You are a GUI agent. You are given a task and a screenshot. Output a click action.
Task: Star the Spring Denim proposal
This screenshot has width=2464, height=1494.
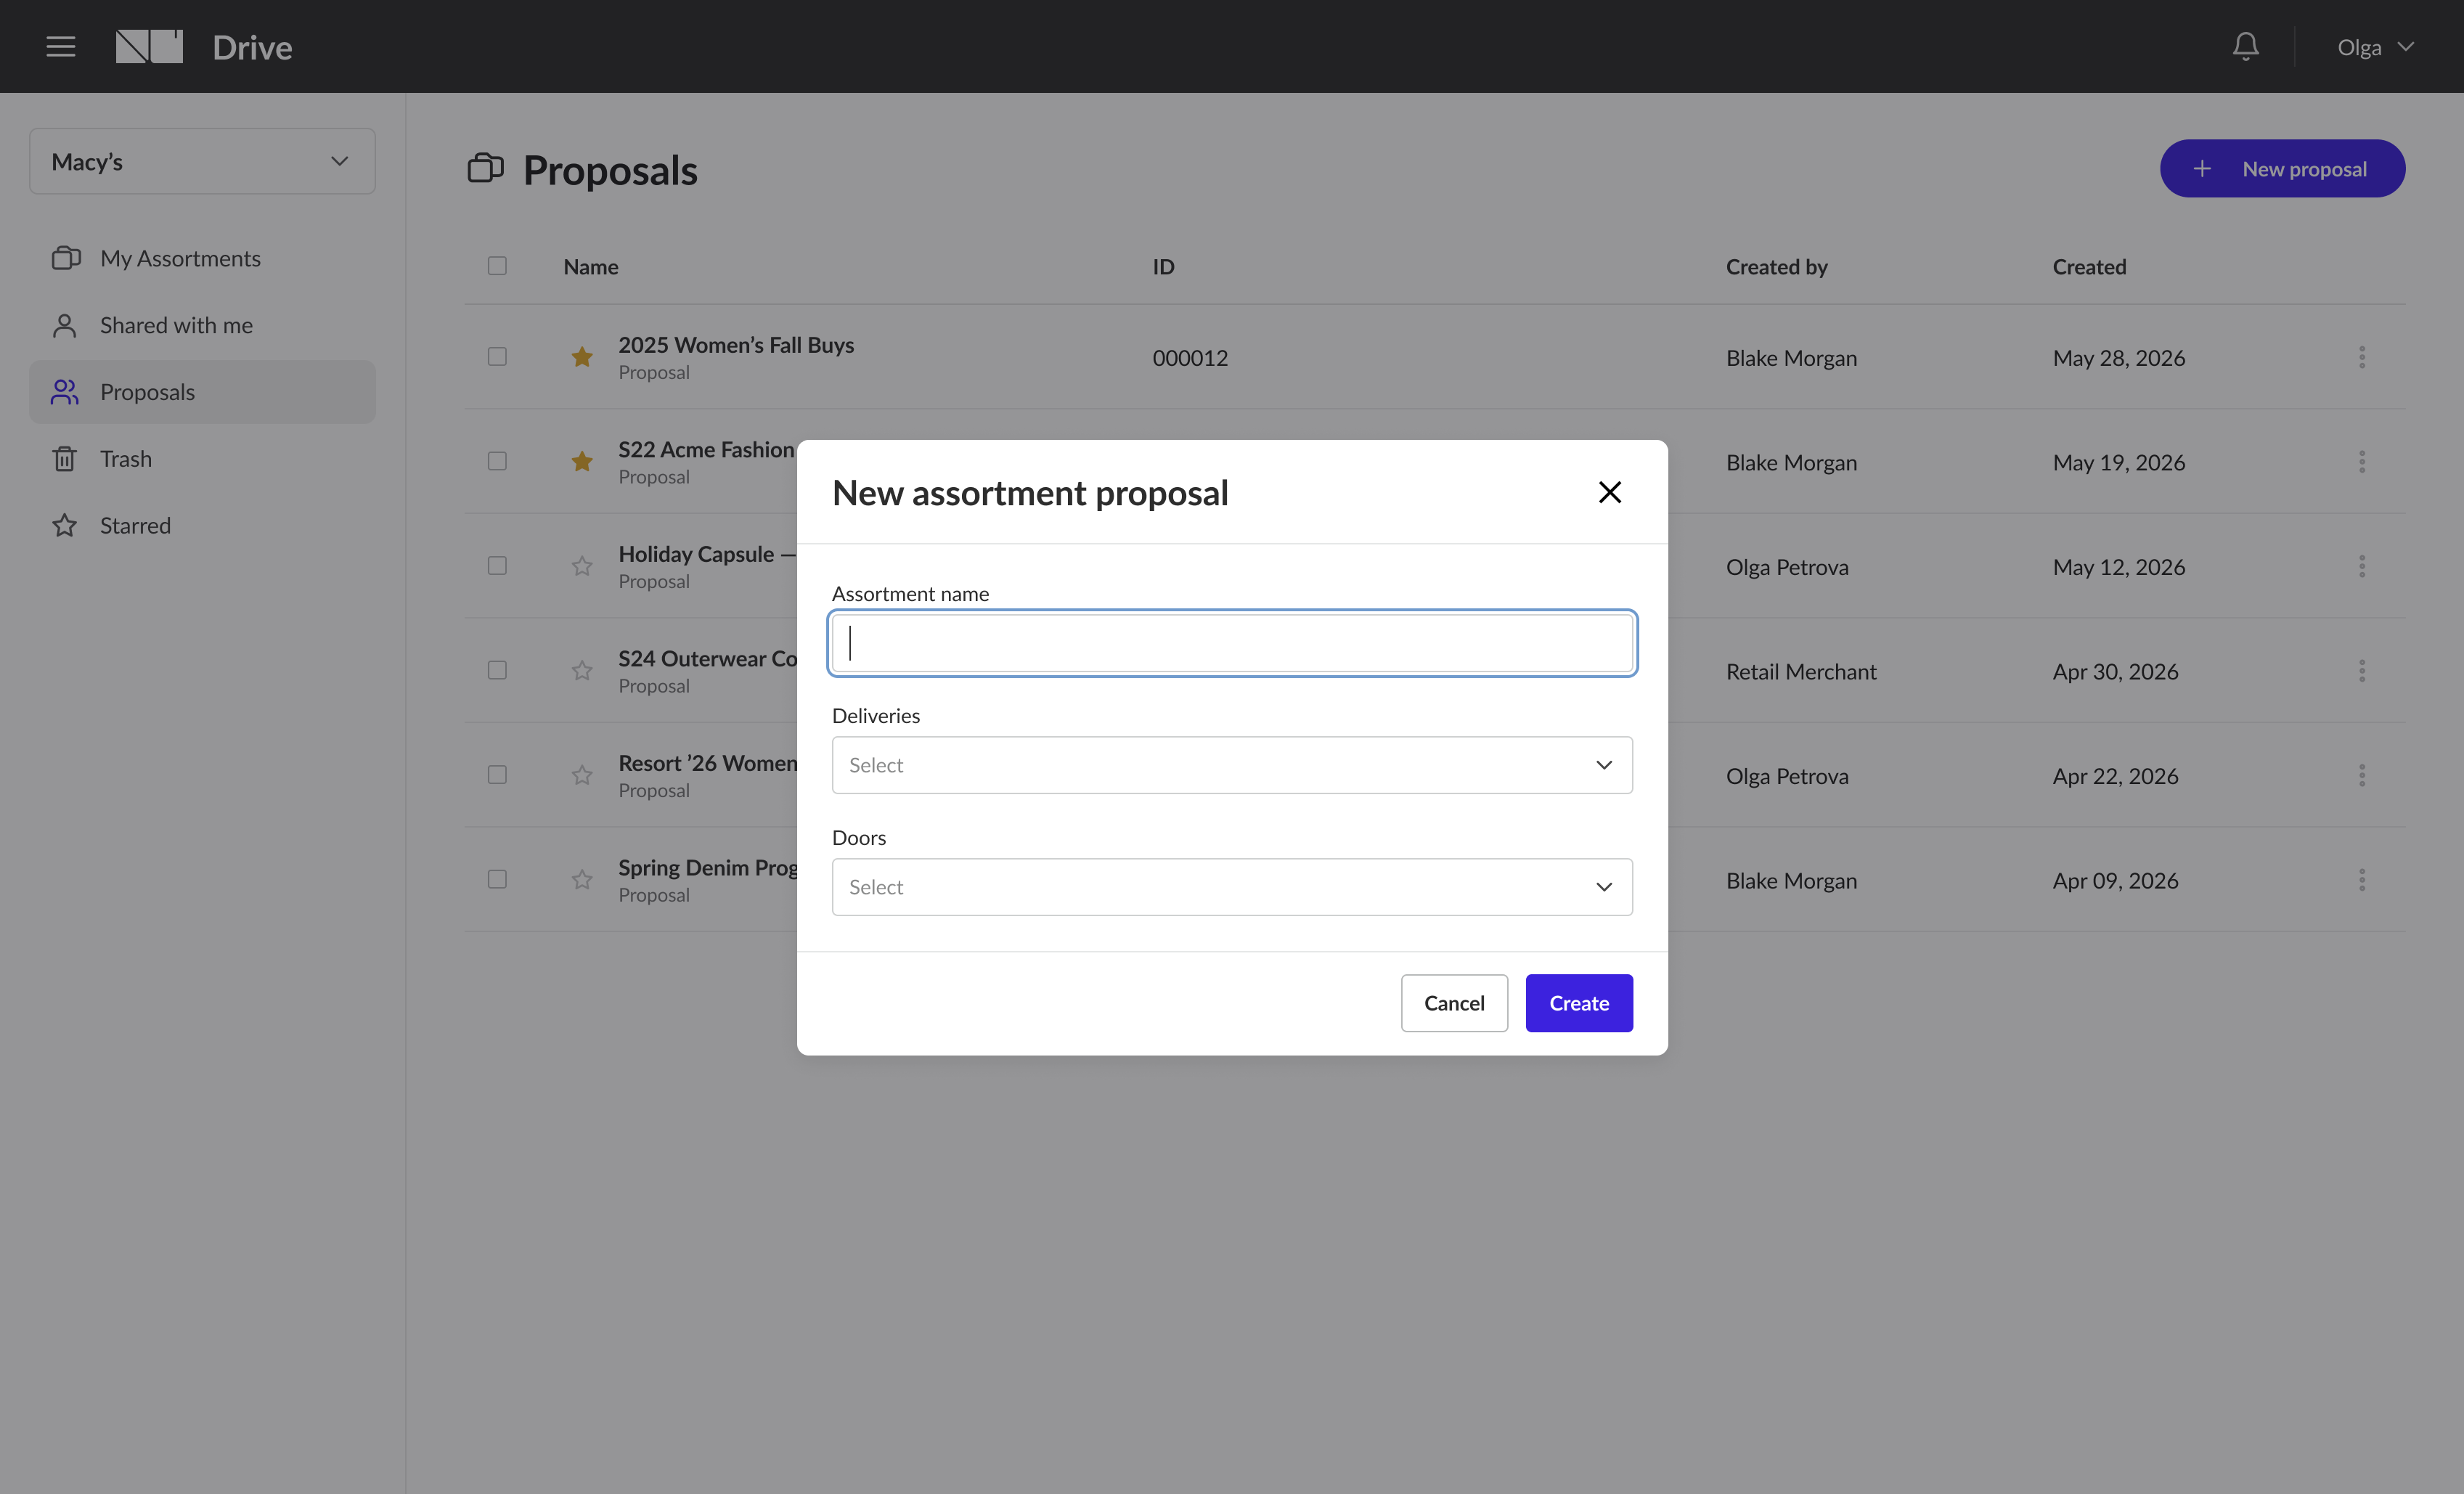click(582, 879)
